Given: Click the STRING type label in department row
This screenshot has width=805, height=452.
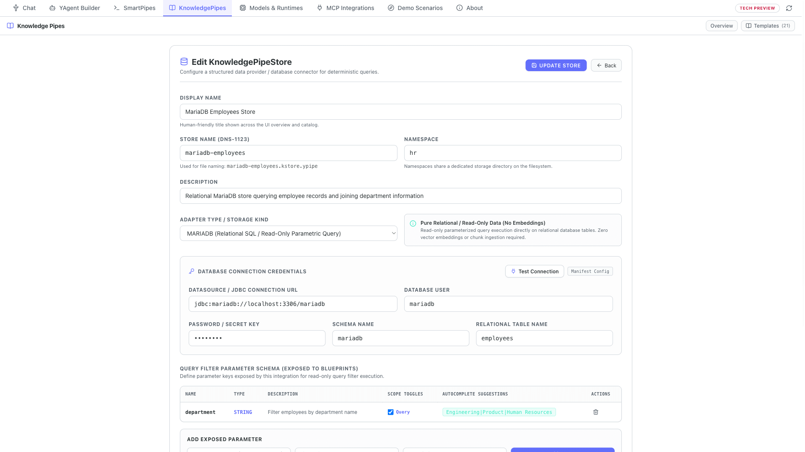Looking at the screenshot, I should (x=243, y=412).
